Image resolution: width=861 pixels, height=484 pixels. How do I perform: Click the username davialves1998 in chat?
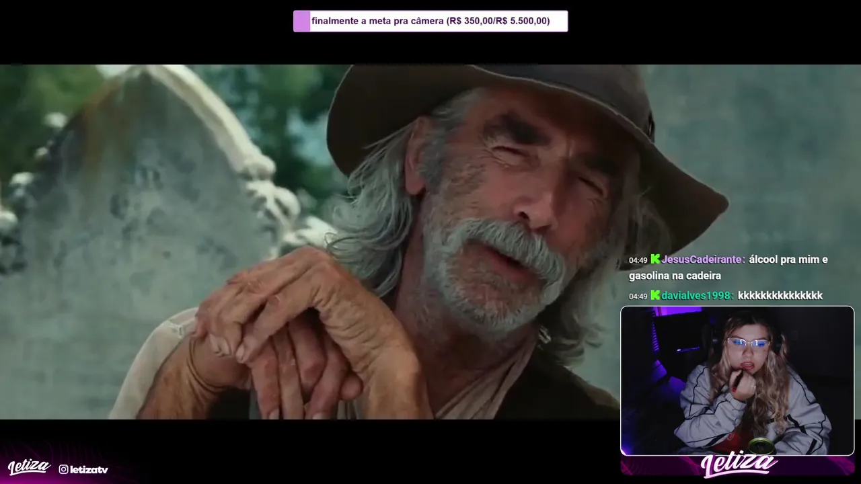tap(696, 296)
